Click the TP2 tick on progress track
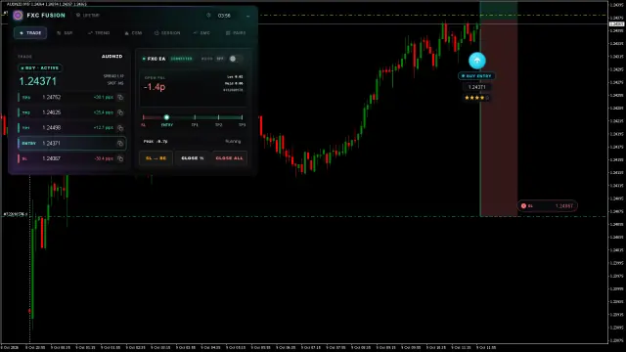Viewport: 626px width, 352px height. (x=218, y=117)
